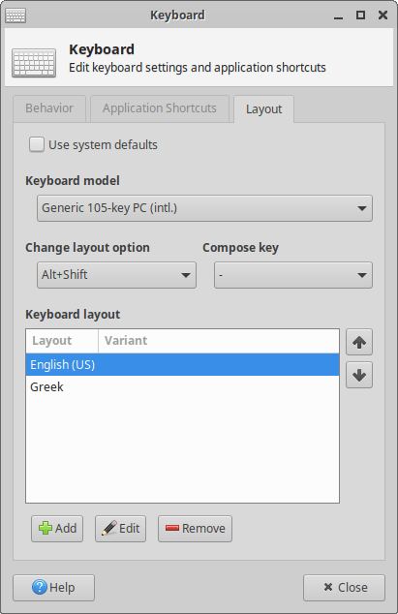This screenshot has height=614, width=398.
Task: Click the pencil Edit icon
Action: point(109,528)
